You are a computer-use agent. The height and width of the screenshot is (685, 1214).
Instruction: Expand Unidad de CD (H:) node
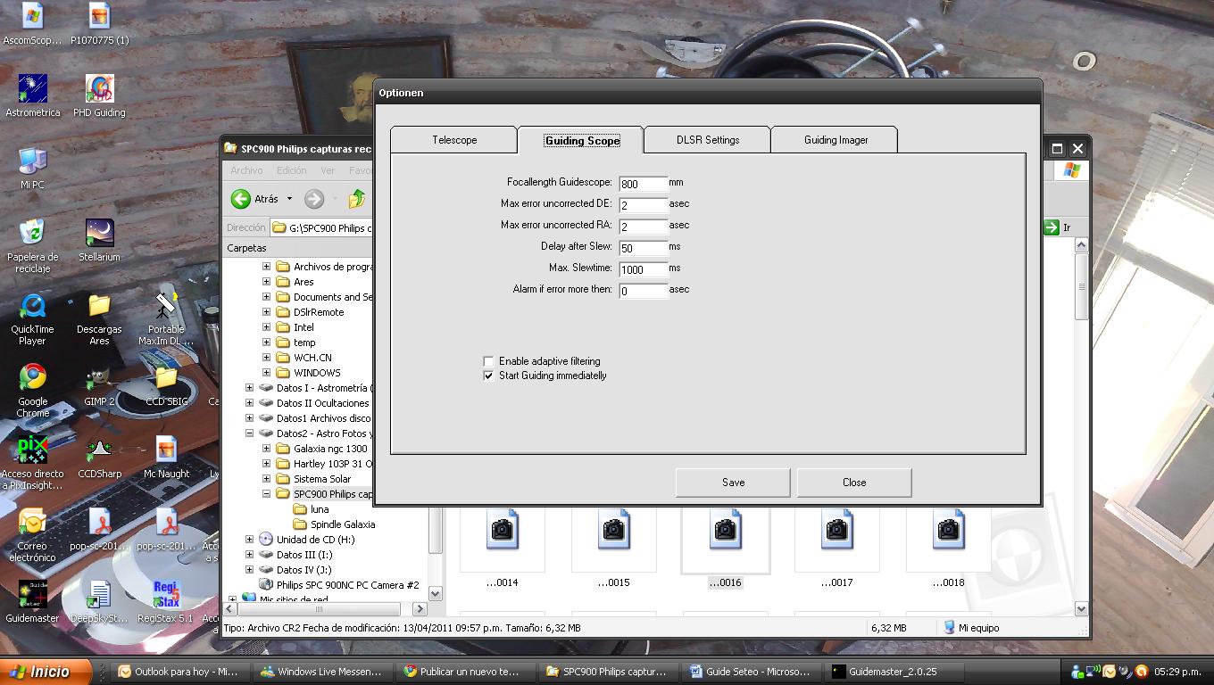[x=249, y=540]
